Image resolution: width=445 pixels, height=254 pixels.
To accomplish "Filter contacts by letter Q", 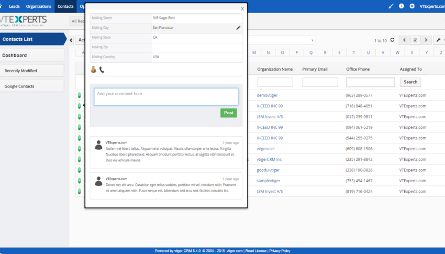I will pos(311,52).
